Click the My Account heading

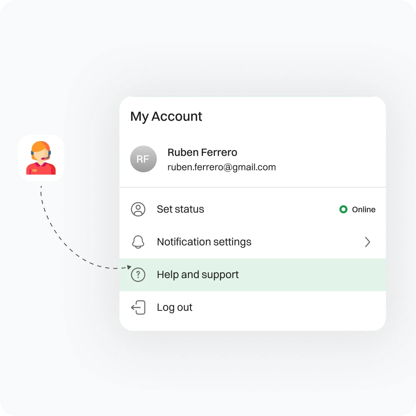coord(166,117)
